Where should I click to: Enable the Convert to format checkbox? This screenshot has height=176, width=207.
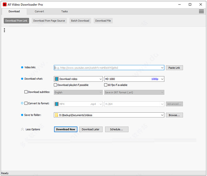(26, 103)
